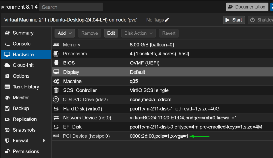This screenshot has width=273, height=158.
Task: Click the Machine cogs icon
Action: (x=56, y=81)
